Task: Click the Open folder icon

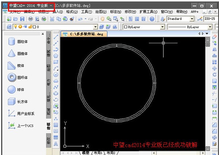Action: [16, 19]
